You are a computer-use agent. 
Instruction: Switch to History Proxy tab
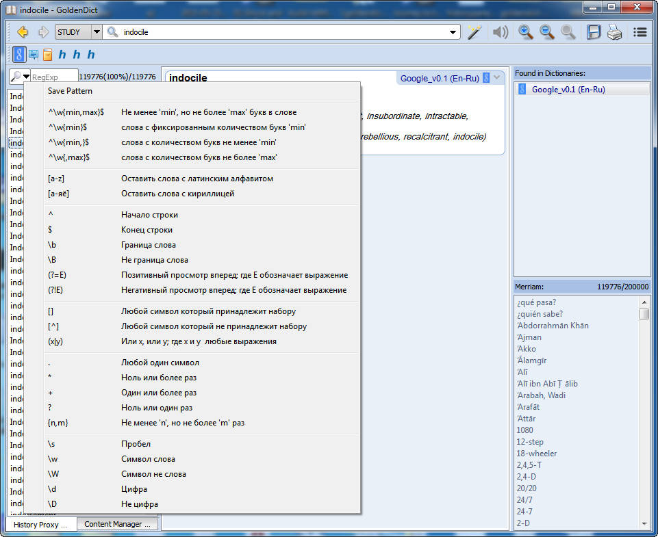(40, 525)
